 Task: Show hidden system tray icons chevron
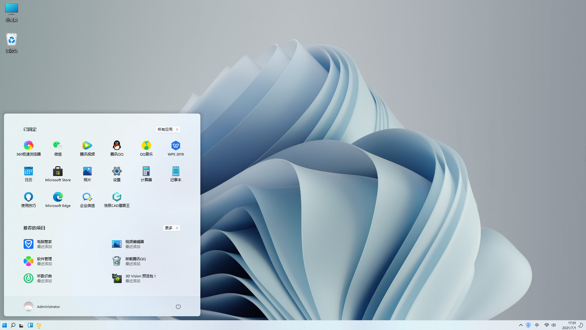pos(521,325)
